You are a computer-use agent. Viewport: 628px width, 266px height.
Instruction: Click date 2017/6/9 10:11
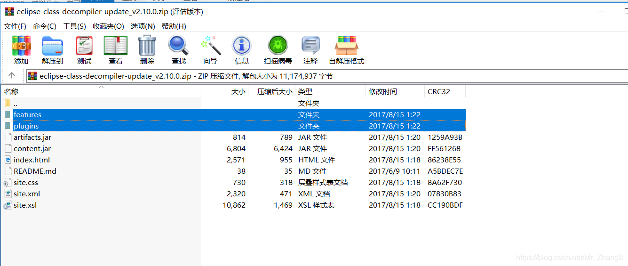tap(395, 171)
